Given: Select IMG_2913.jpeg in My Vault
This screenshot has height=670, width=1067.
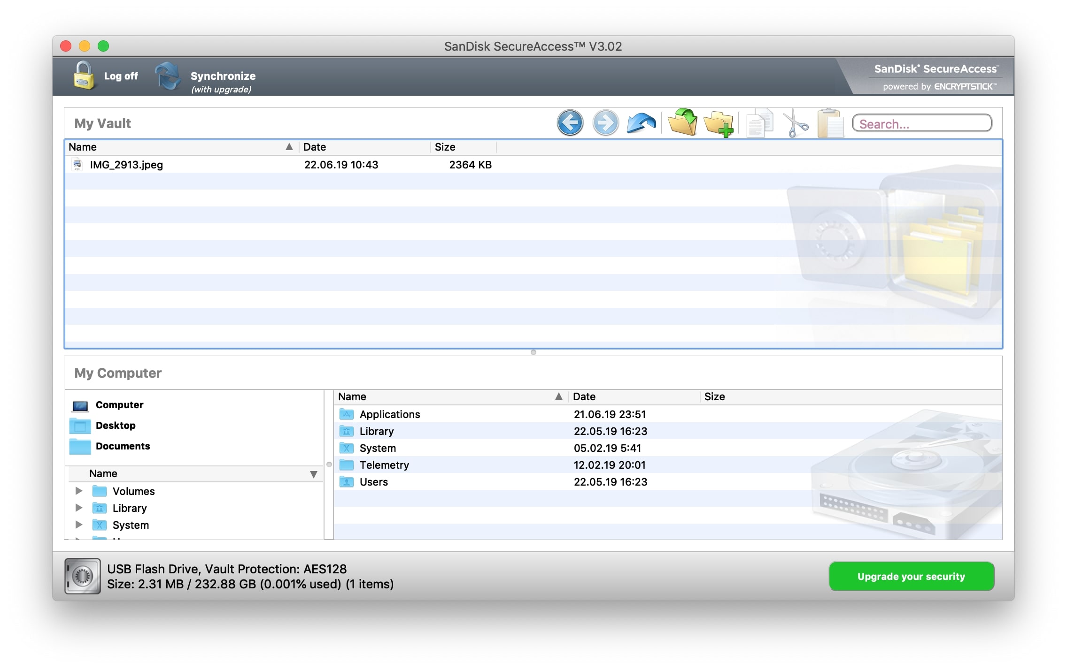Looking at the screenshot, I should pos(126,165).
